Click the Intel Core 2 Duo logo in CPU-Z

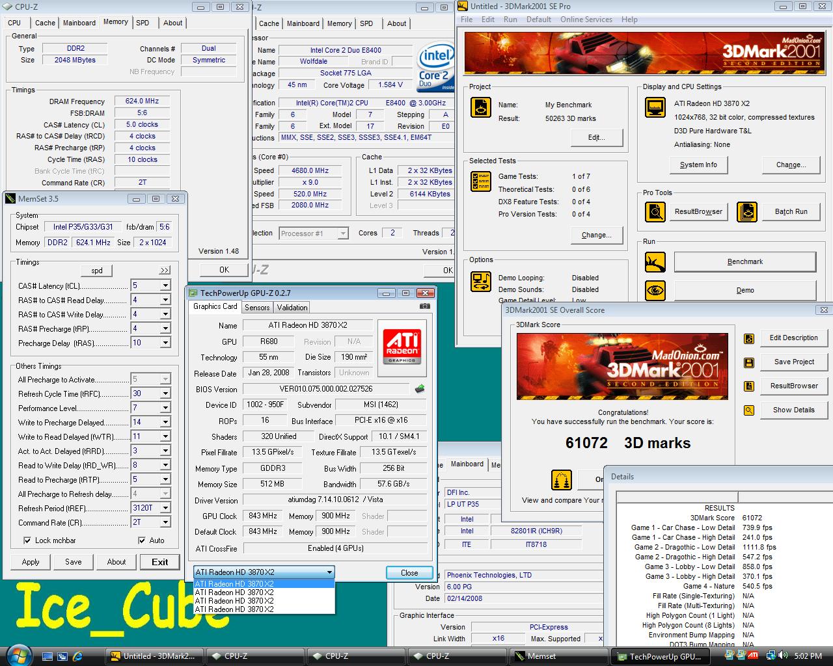[x=435, y=68]
